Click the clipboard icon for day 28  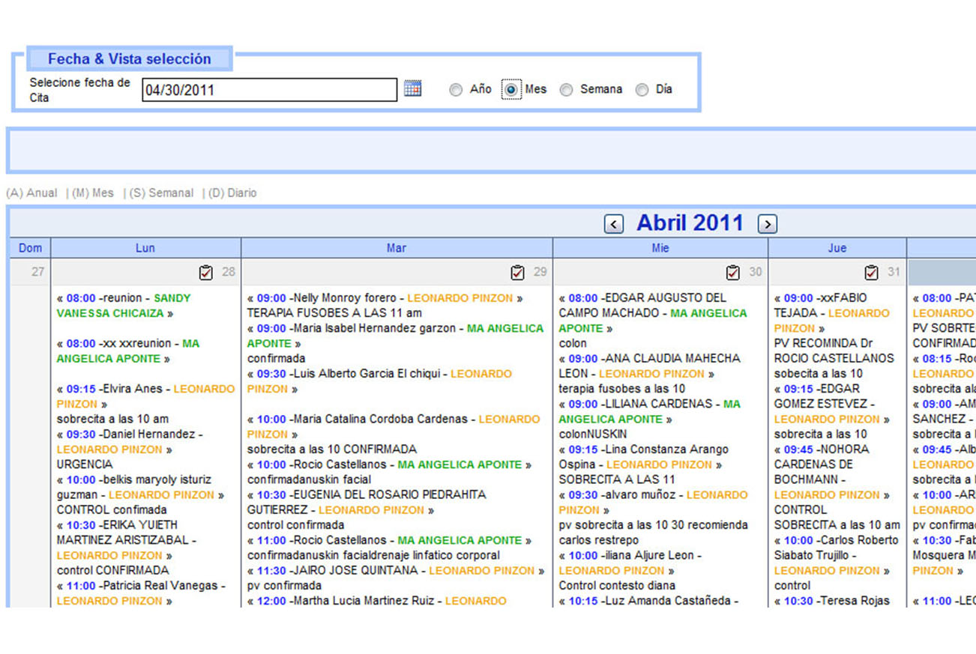click(205, 272)
